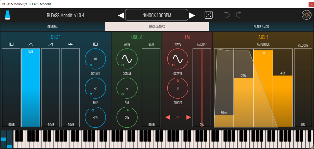Select previous FM target with left arrow
The image size is (314, 149).
tap(168, 117)
